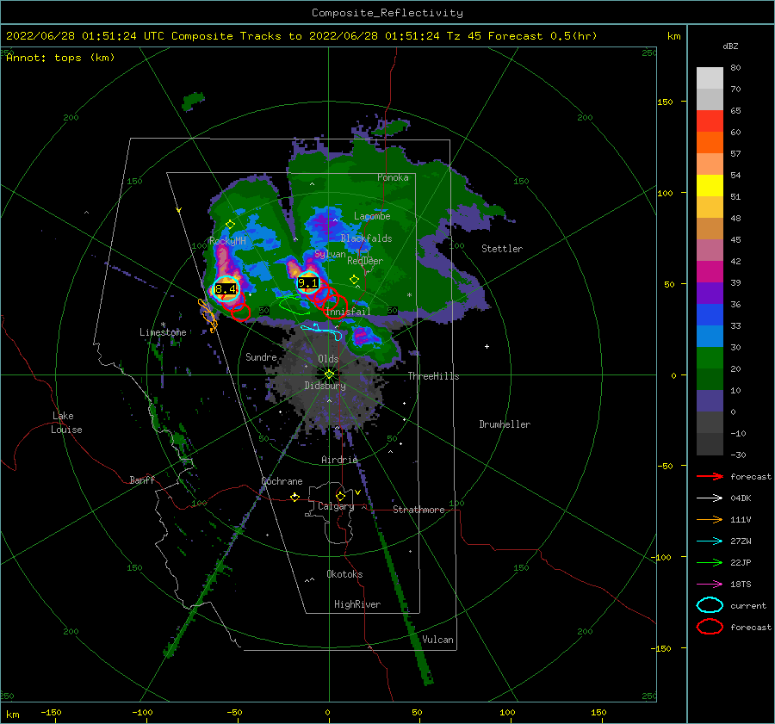Click the storm cell marker labeled 8.4
The image size is (775, 724).
[226, 289]
